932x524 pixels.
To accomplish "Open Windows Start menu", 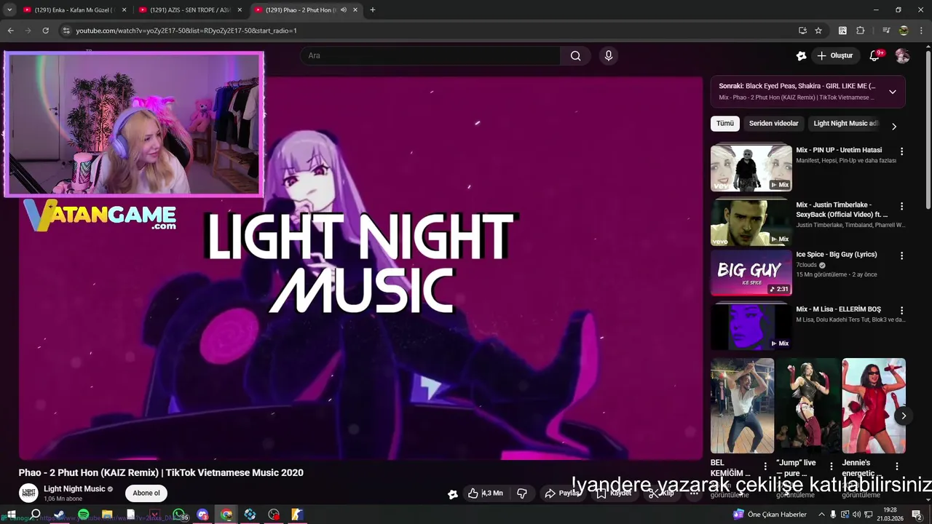I will pyautogui.click(x=11, y=515).
